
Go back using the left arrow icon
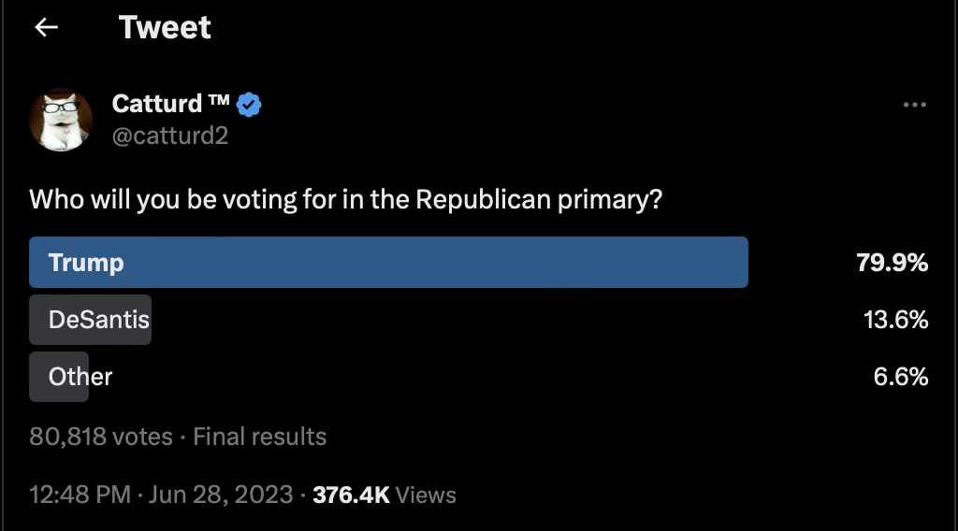[x=47, y=27]
